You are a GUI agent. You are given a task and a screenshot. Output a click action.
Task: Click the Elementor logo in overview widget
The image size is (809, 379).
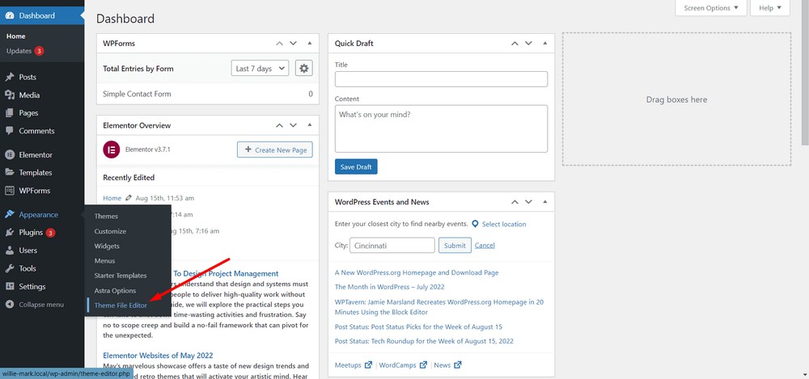tap(112, 149)
